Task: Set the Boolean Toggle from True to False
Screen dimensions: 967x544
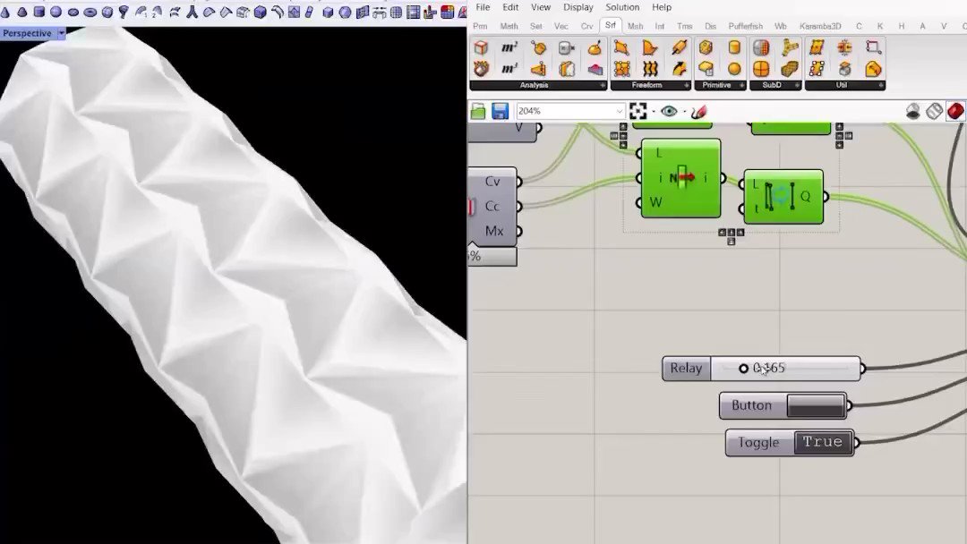Action: (822, 442)
